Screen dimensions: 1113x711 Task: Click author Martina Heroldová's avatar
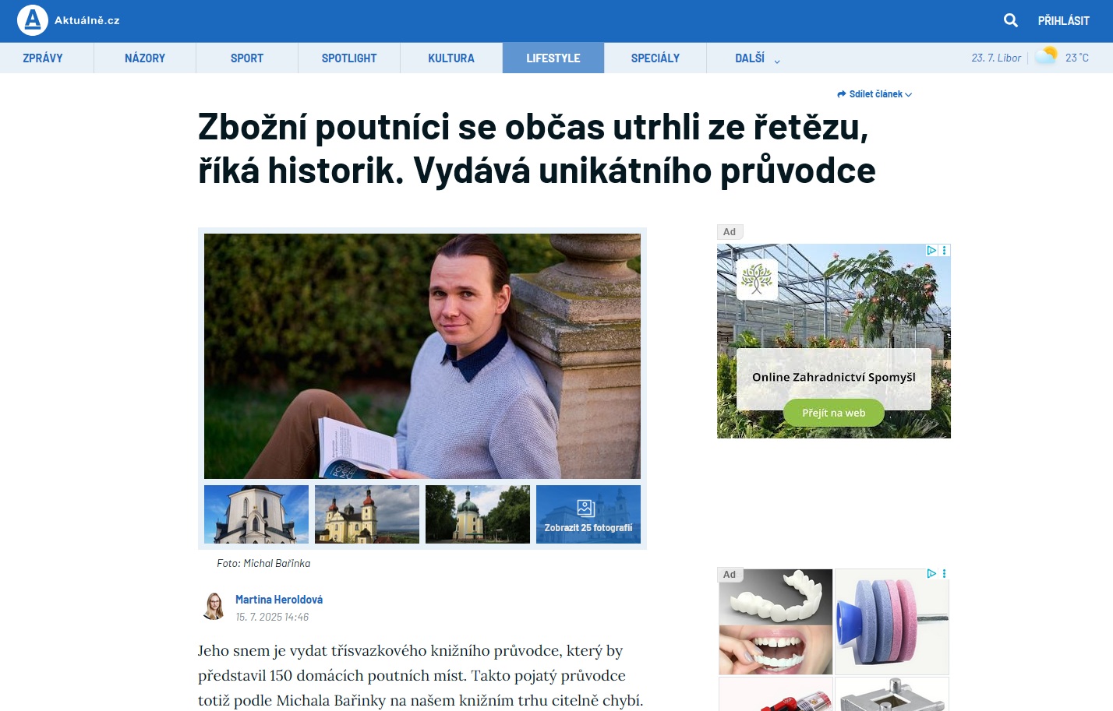coord(214,606)
